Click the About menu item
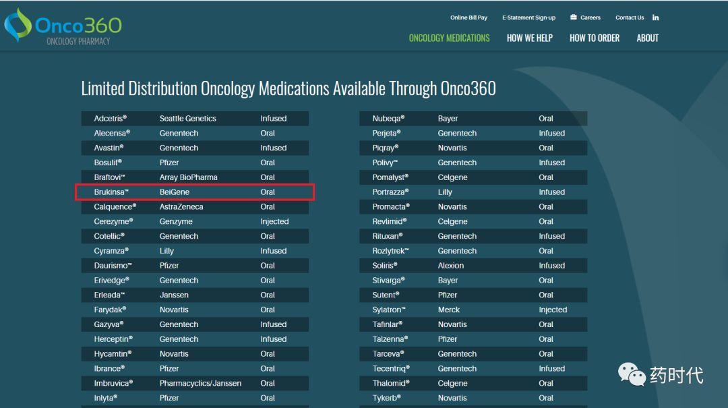The height and width of the screenshot is (408, 728). point(647,38)
